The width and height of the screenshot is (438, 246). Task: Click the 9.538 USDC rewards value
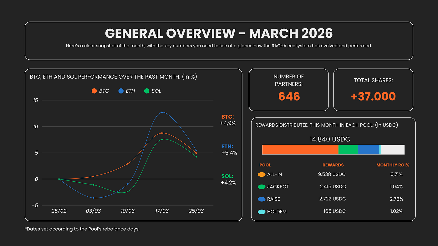click(332, 175)
